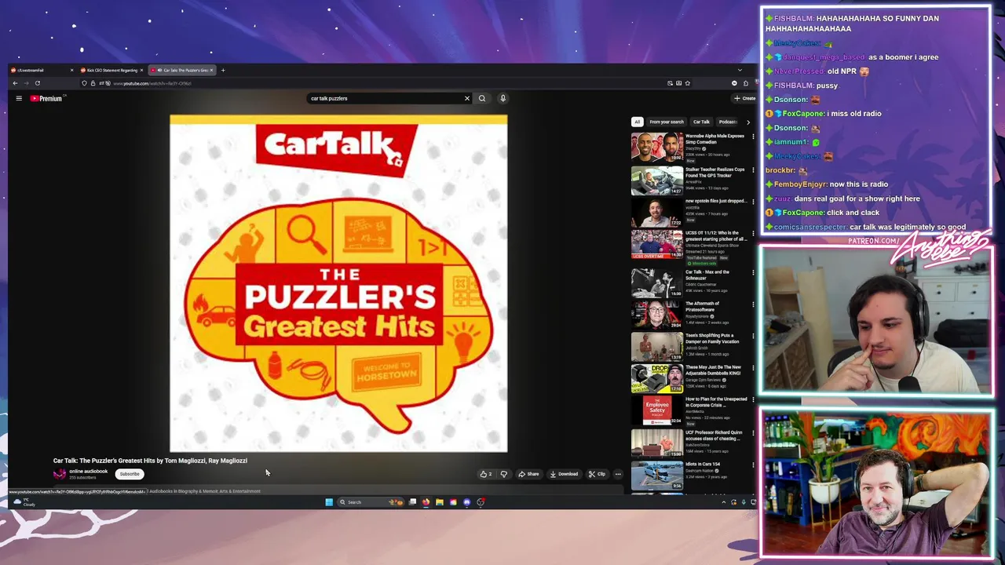Open the YouTube hamburger guide menu

coord(19,99)
